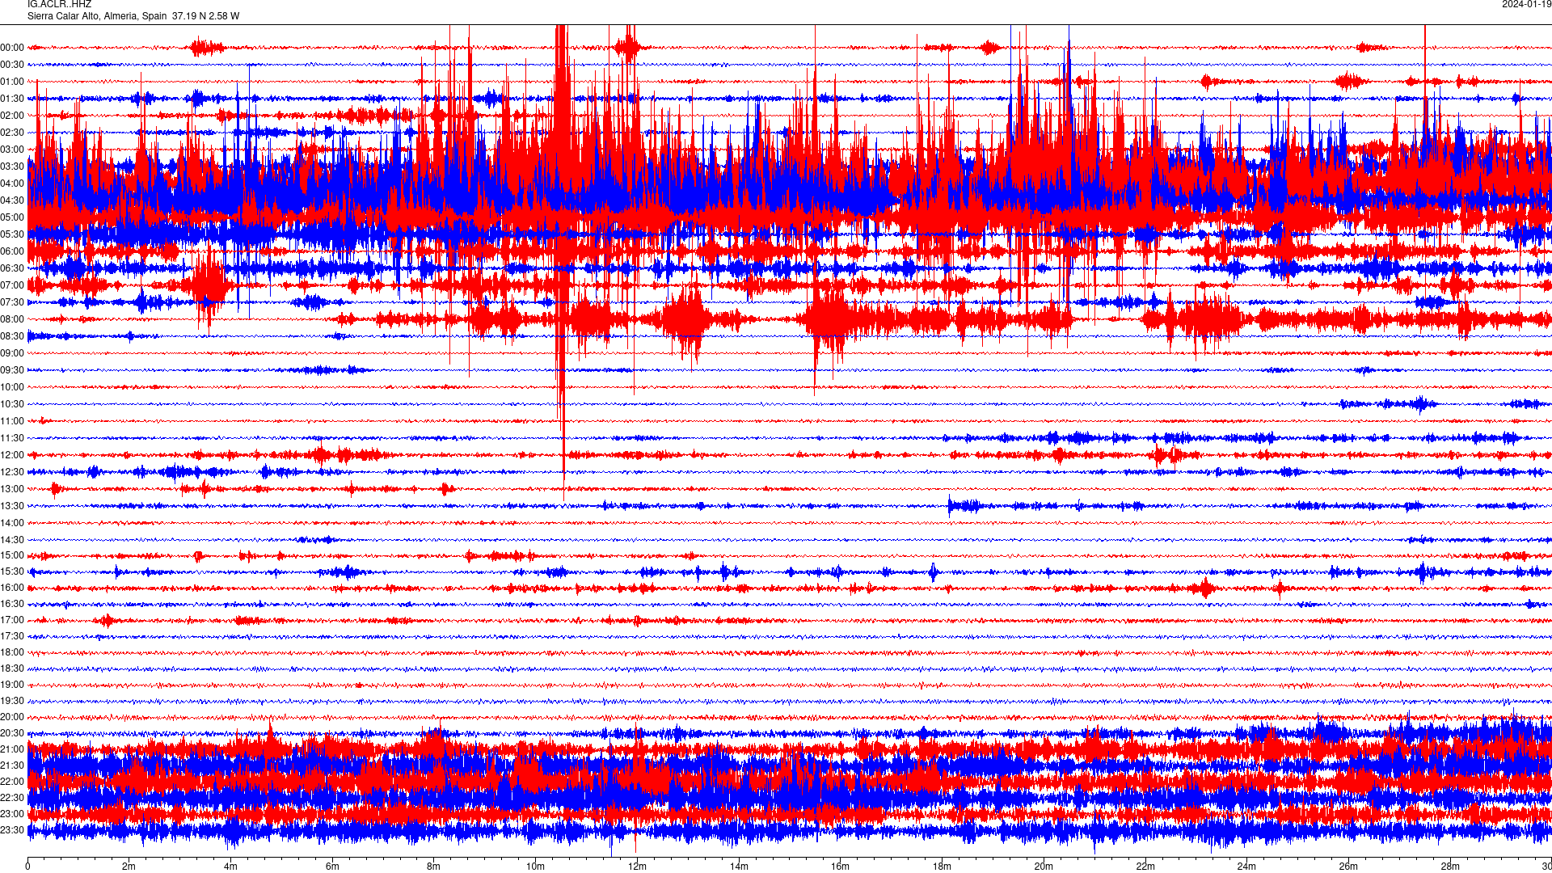Select the 22:30 time row label
Viewport: 1552px width, 873px height.
[x=12, y=798]
